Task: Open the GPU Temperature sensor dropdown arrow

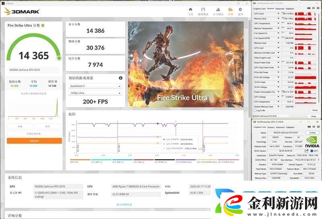Action: coord(279,23)
